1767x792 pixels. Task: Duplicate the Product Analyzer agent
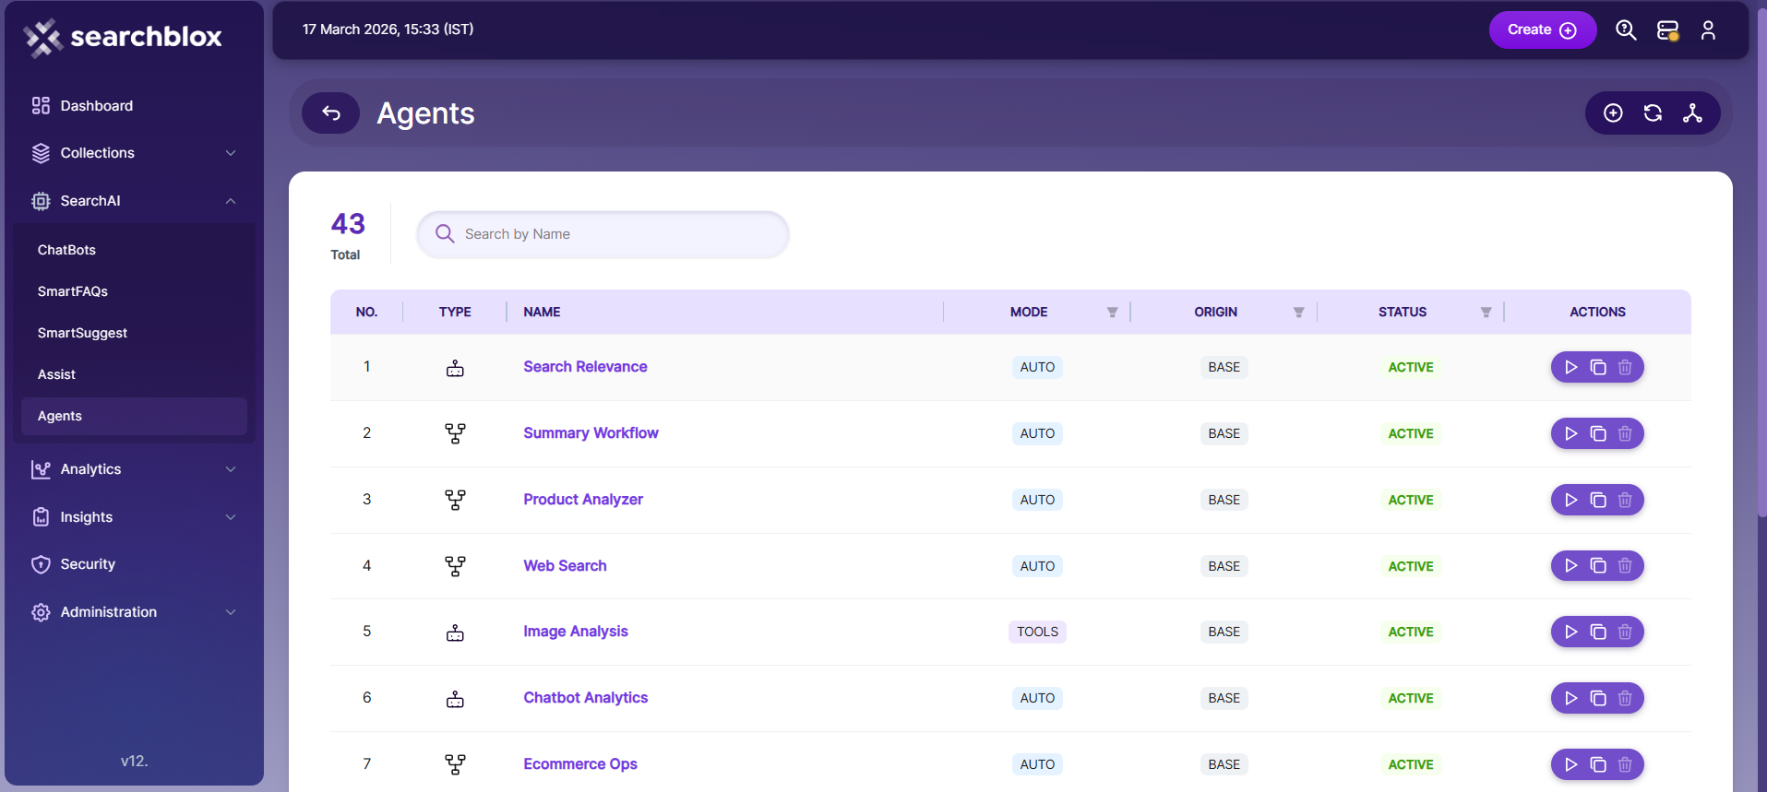(x=1598, y=500)
